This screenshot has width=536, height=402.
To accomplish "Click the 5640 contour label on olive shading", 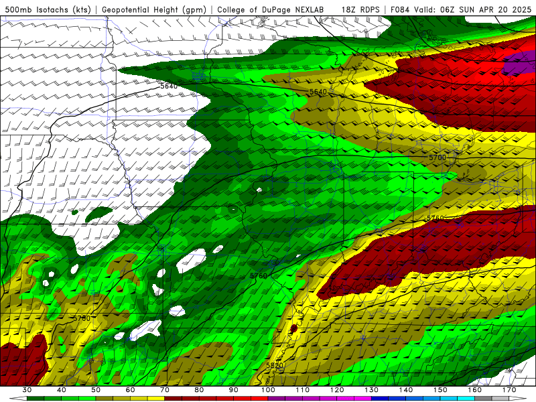I will click(x=318, y=92).
